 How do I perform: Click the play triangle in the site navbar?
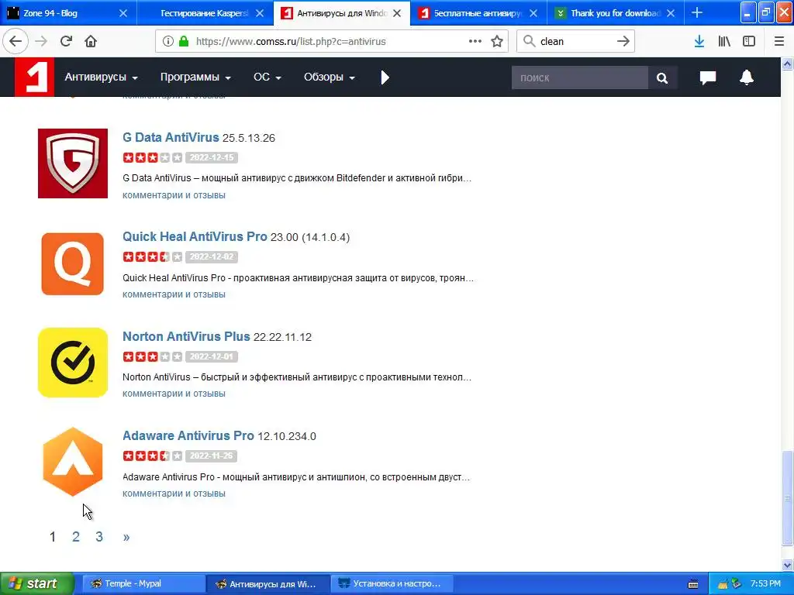pyautogui.click(x=385, y=77)
